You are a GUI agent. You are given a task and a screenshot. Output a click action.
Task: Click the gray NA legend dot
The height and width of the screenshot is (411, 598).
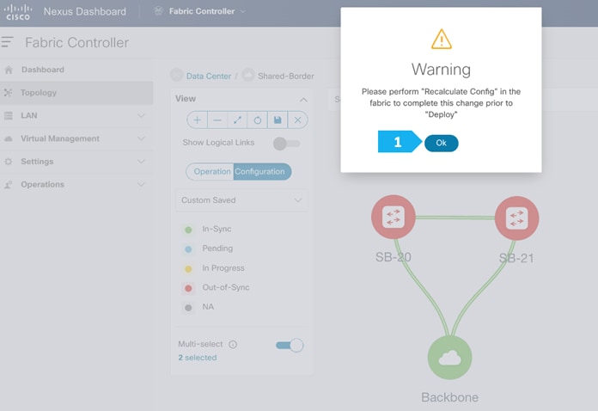tap(188, 308)
